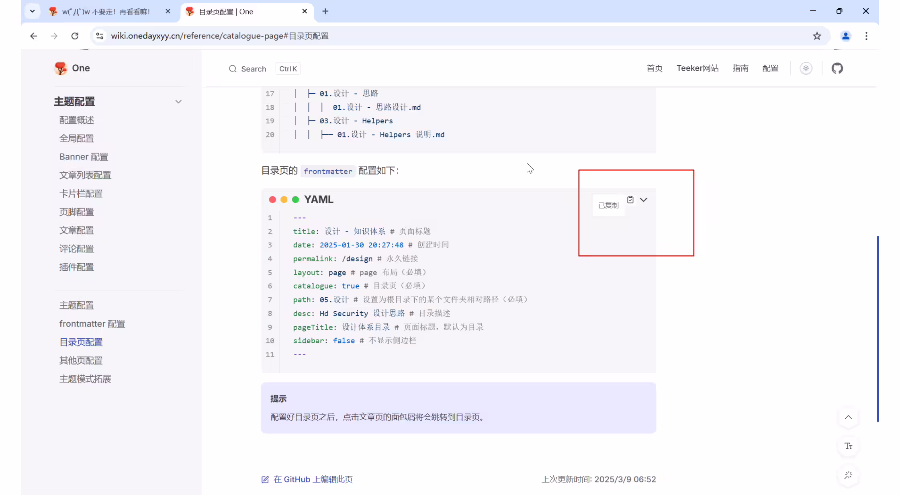This screenshot has width=900, height=495.
Task: Open the Search box
Action: tap(264, 69)
